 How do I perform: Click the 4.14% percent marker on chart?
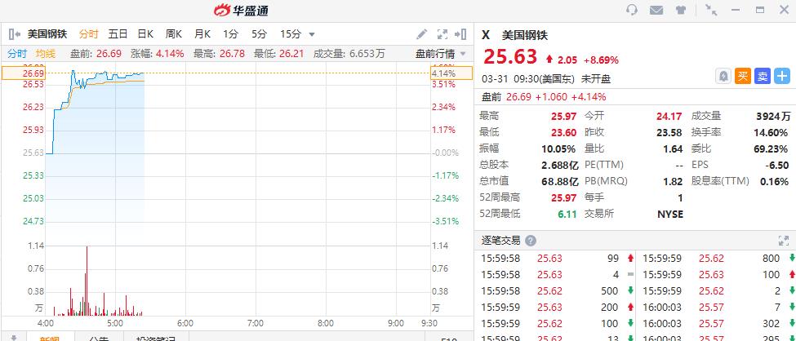tap(451, 73)
